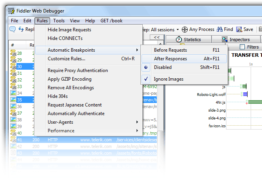Select the image icon for row 36
Screen dimensions: 262x184
coord(13,106)
